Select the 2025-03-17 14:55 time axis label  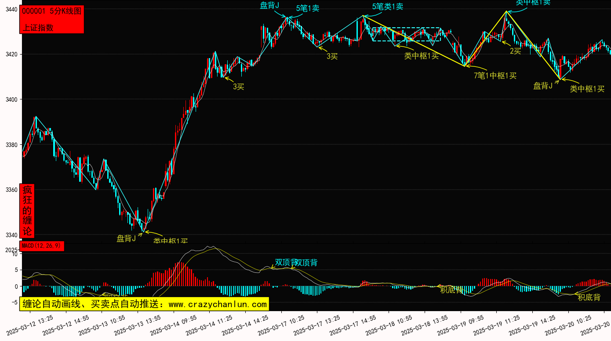[353, 325]
